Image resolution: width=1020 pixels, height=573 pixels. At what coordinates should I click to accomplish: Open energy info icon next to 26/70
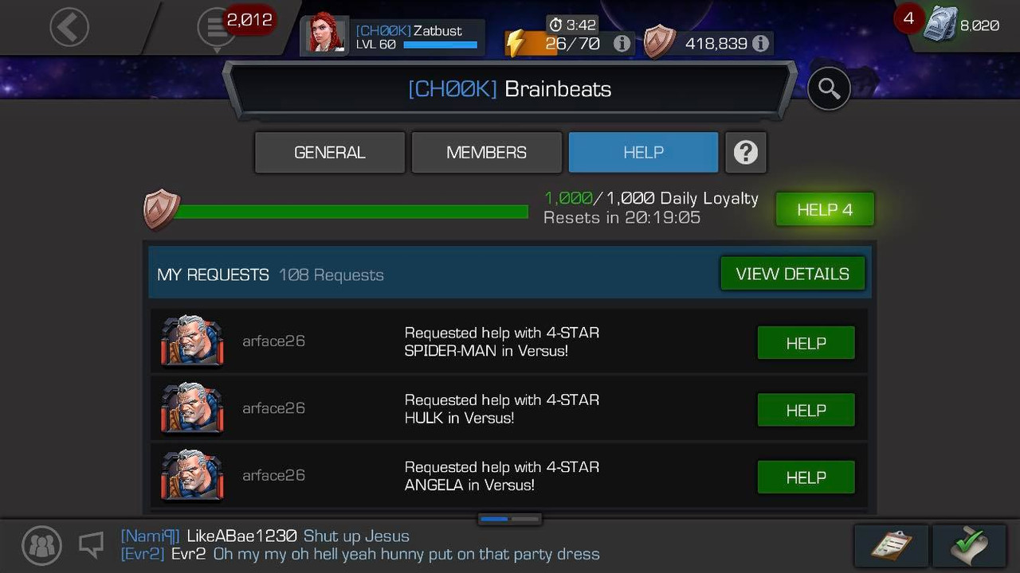(622, 44)
